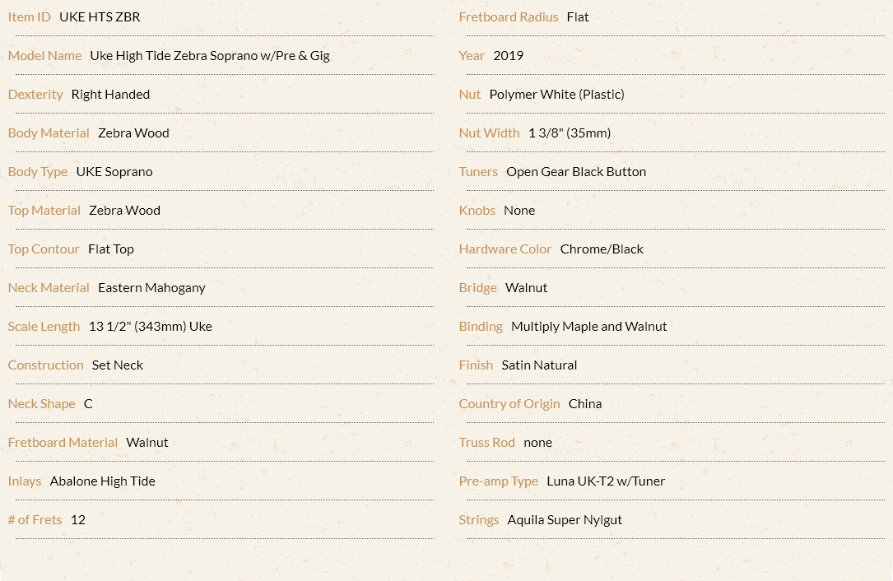Click the 'Zebra Wood' body material value
Viewport: 893px width, 581px height.
coord(134,133)
